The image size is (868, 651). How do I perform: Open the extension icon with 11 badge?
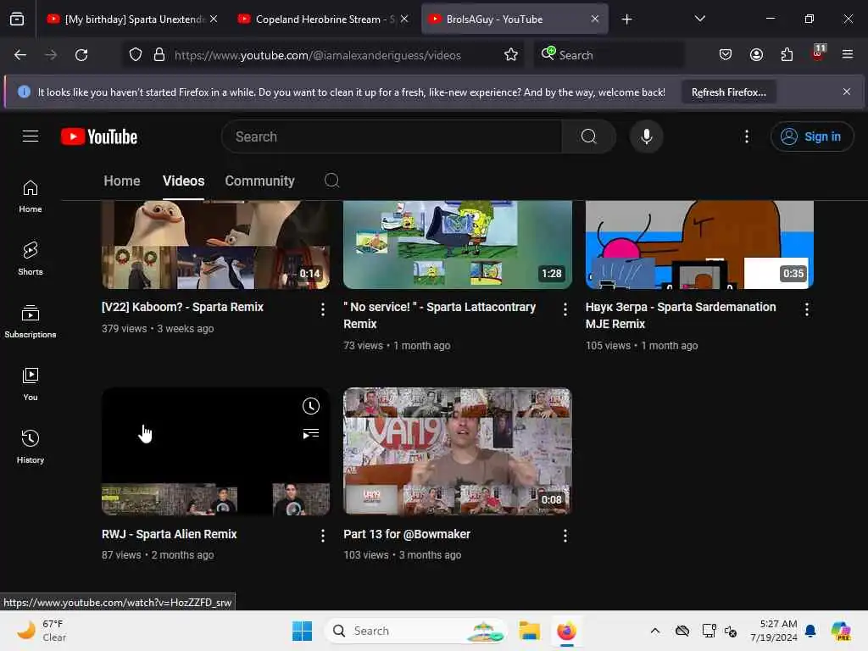(x=818, y=53)
